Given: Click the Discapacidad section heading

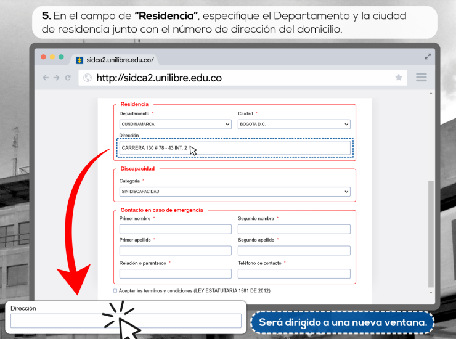Looking at the screenshot, I should pyautogui.click(x=137, y=169).
